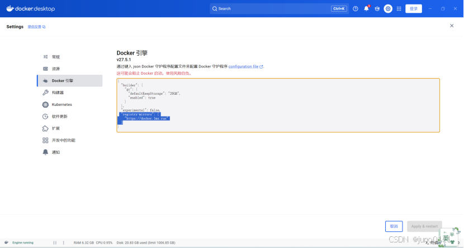Image resolution: width=464 pixels, height=248 pixels.
Task: Click the 取消 cancel button
Action: pyautogui.click(x=394, y=226)
